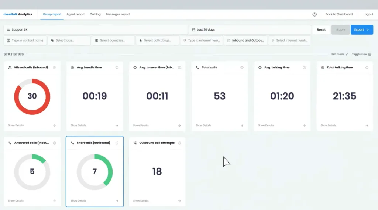Click the 00:19 avg handle time value
The image size is (378, 210).
click(x=94, y=96)
